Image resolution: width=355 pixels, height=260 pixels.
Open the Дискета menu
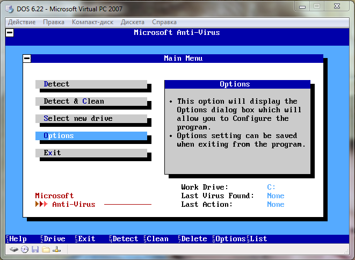click(x=133, y=22)
